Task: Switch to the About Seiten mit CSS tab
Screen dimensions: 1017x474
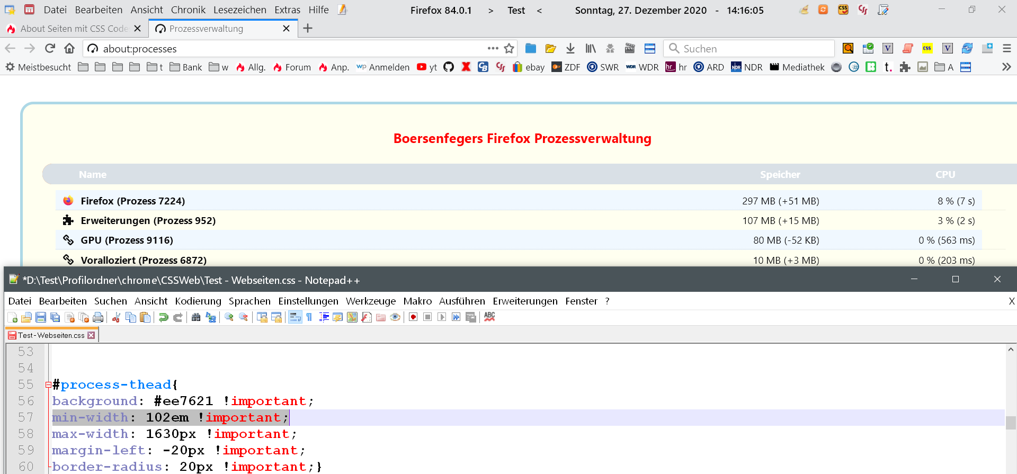Action: pos(74,29)
